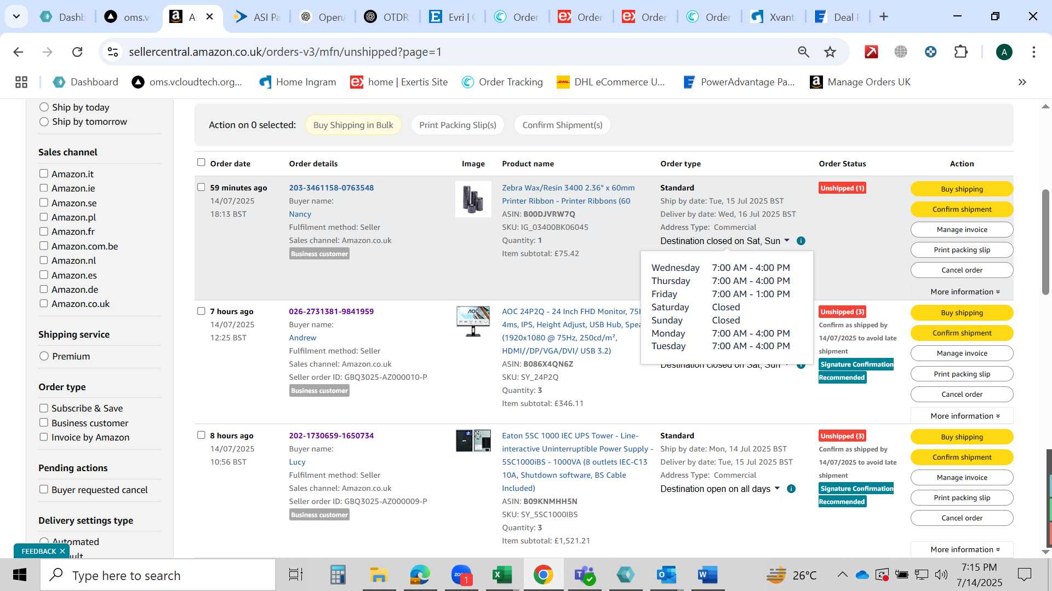Viewport: 1052px width, 591px height.
Task: Open the bookmarks apps grid icon
Action: [x=21, y=82]
